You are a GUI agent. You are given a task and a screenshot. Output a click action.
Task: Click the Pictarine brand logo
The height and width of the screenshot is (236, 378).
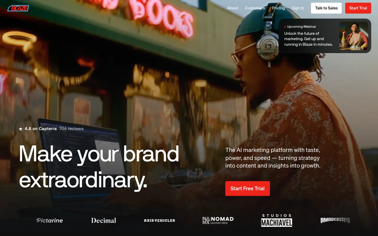(50, 220)
